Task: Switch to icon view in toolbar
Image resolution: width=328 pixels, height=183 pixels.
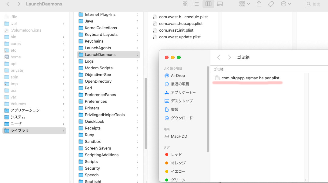Action: click(x=185, y=4)
